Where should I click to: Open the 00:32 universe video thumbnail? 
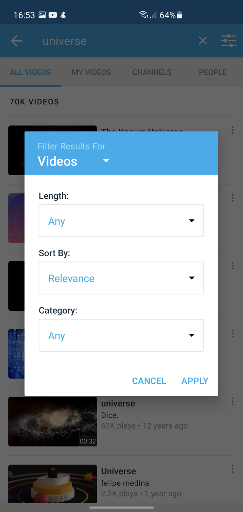point(53,421)
